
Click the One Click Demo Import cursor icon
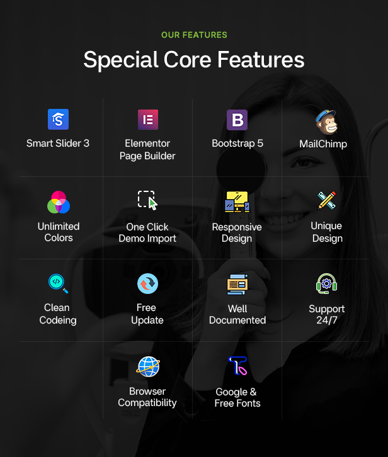pyautogui.click(x=147, y=200)
